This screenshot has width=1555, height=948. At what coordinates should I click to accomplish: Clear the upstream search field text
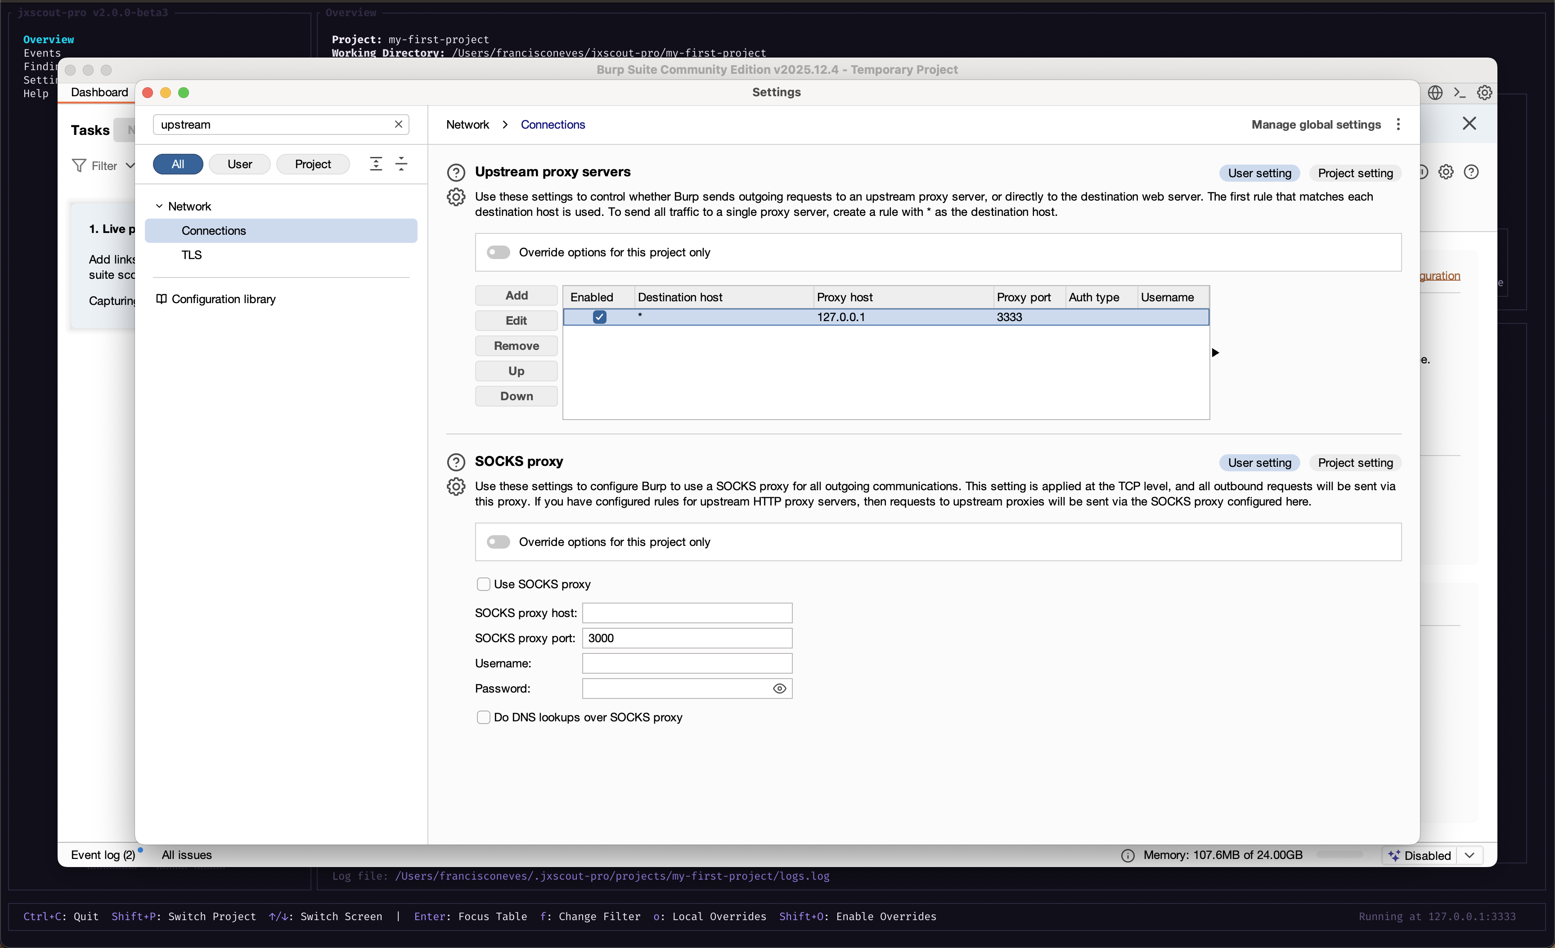tap(398, 124)
